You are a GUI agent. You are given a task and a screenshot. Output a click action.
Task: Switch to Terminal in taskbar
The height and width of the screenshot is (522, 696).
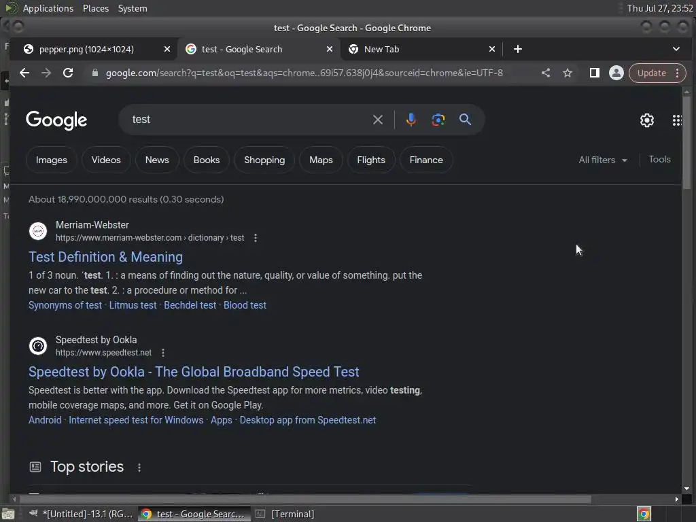[x=286, y=514]
